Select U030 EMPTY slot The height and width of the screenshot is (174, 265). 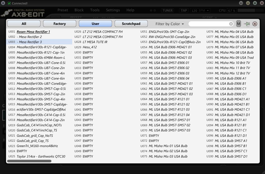(x=105, y=53)
